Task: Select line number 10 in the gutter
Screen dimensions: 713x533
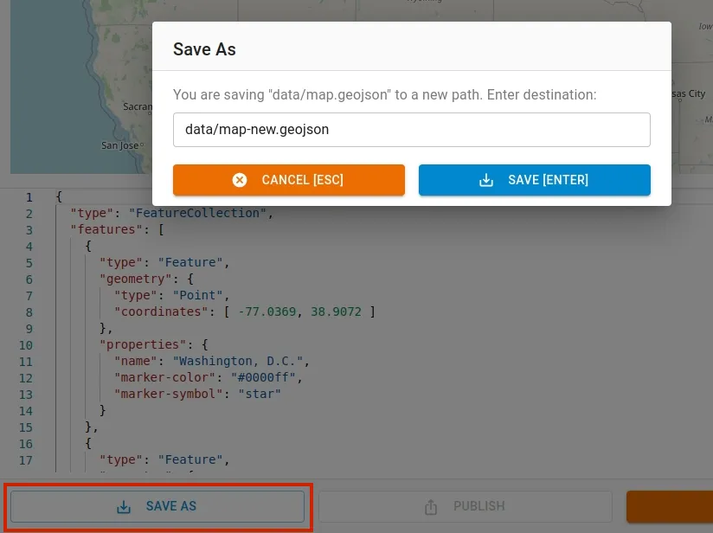Action: 26,344
